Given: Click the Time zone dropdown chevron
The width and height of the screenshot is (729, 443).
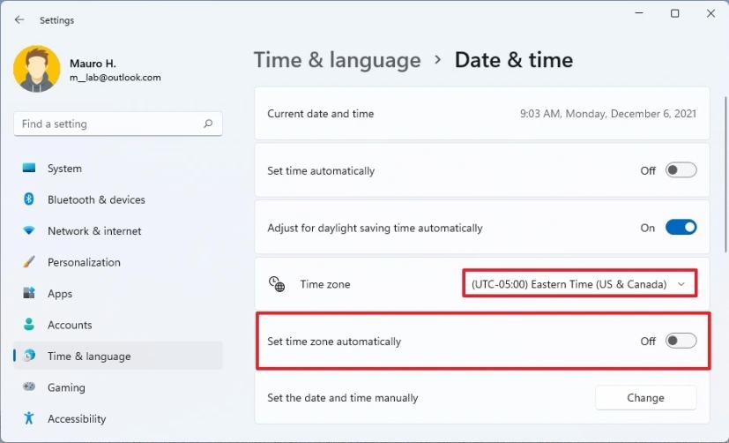Looking at the screenshot, I should 681,284.
